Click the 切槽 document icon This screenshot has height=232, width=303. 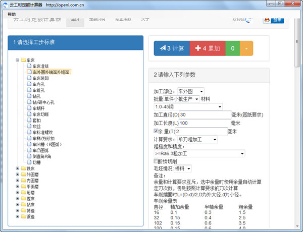(29, 162)
